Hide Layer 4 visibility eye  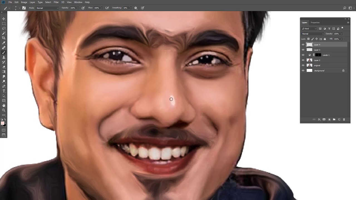click(303, 44)
